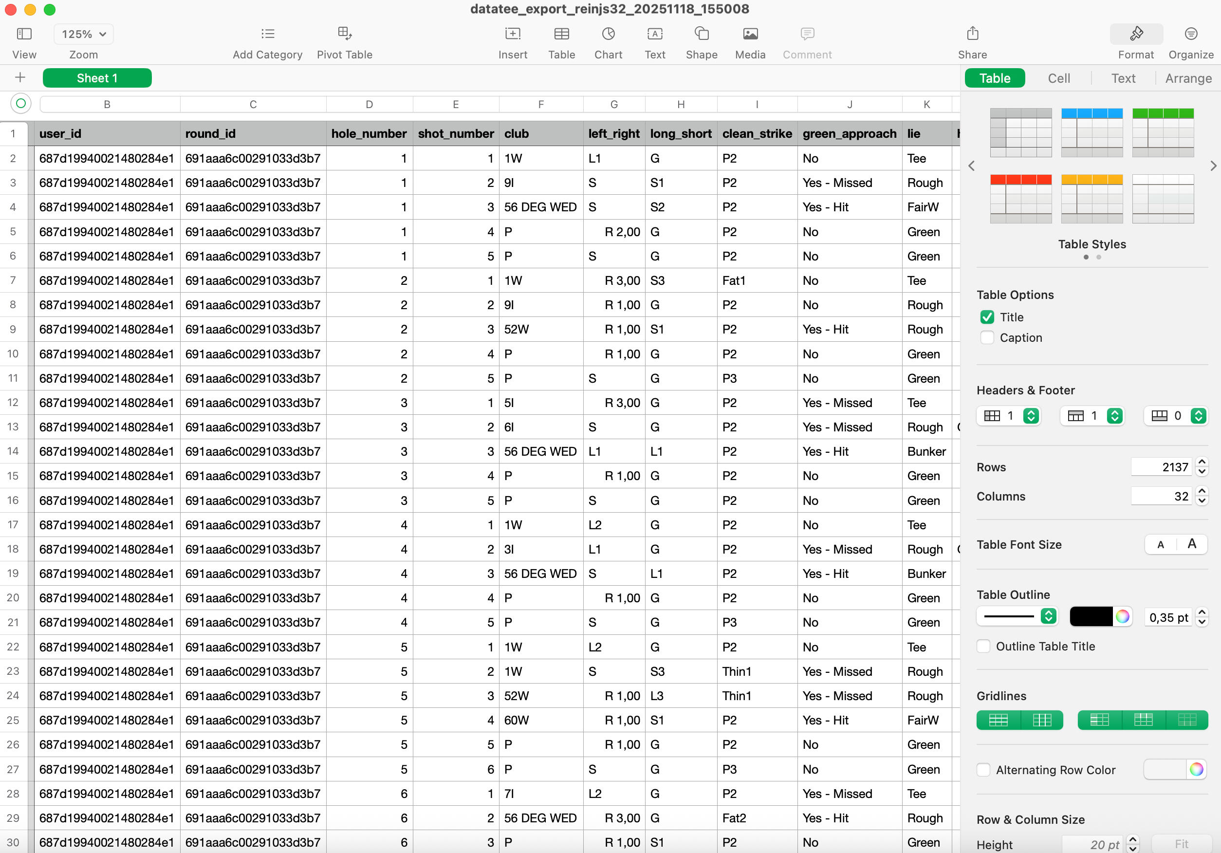1221x853 pixels.
Task: Open the Share icon
Action: 972,34
